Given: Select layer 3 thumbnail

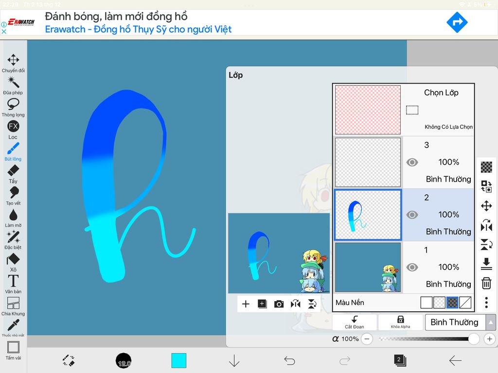Looking at the screenshot, I should pyautogui.click(x=368, y=162).
